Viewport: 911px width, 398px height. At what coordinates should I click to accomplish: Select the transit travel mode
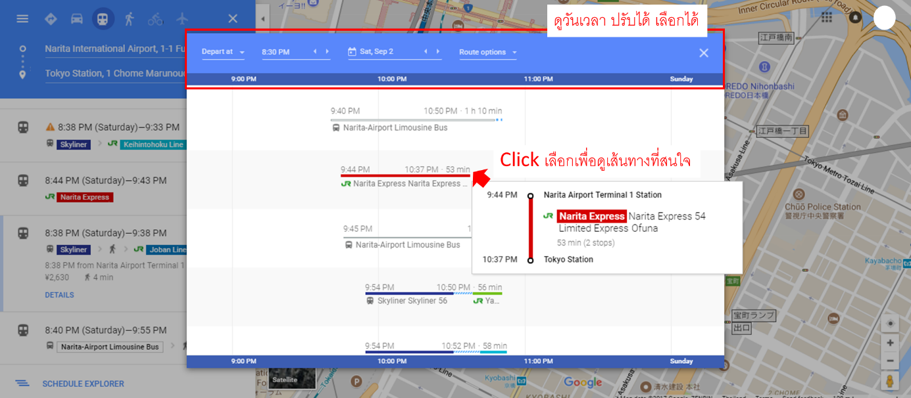[x=103, y=19]
